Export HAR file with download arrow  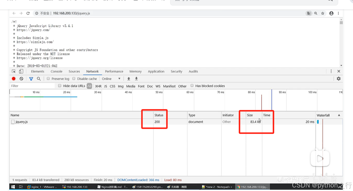136,79
